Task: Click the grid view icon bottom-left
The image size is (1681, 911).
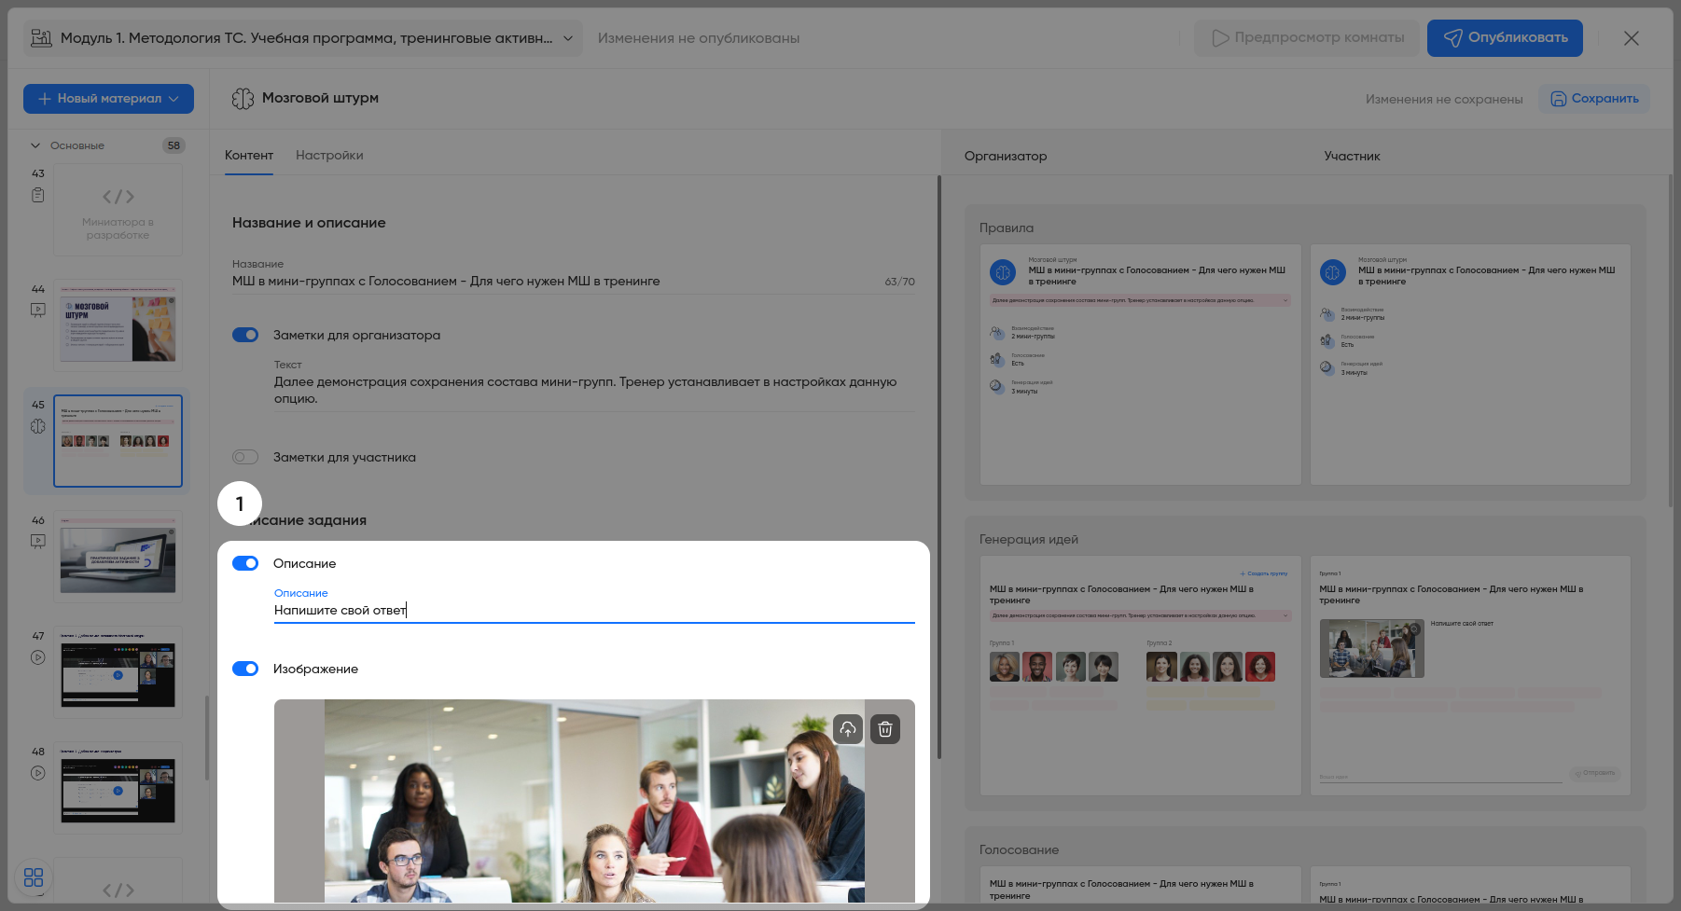Action: pos(34,877)
